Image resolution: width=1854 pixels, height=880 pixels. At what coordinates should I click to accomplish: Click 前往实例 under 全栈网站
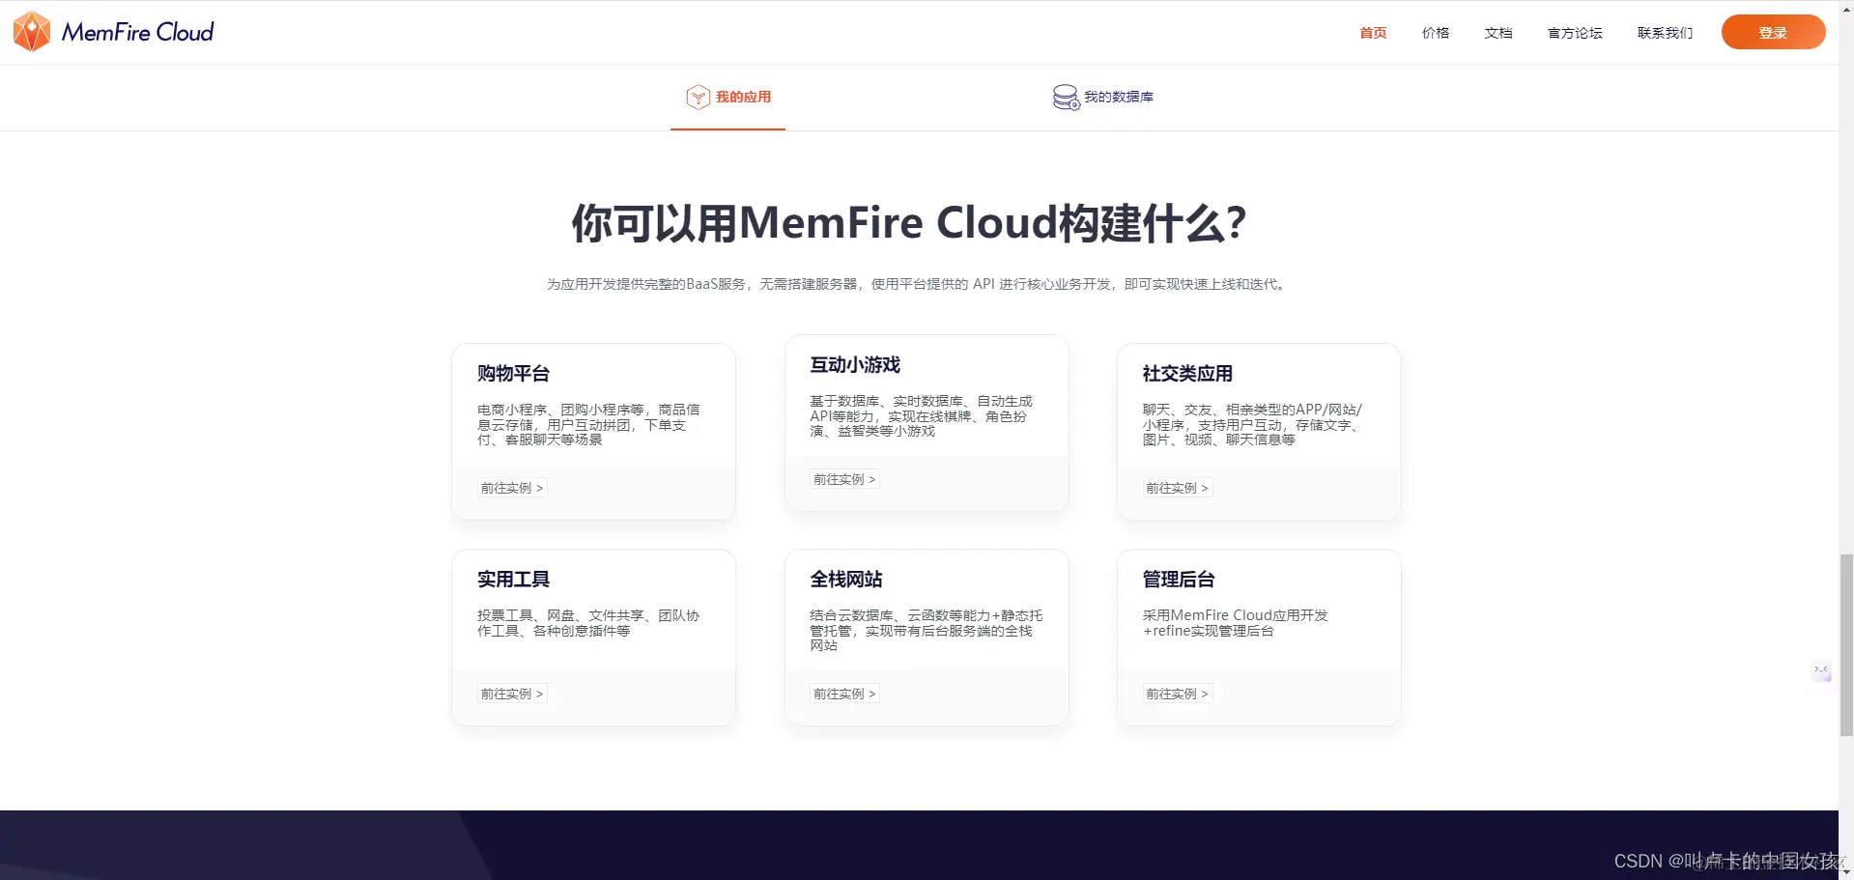[x=844, y=694]
